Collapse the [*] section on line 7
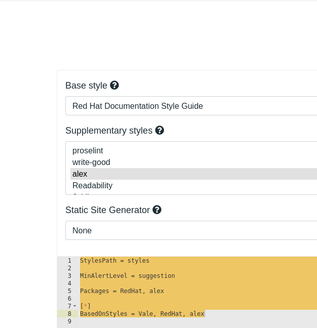This screenshot has width=317, height=328. [x=75, y=306]
